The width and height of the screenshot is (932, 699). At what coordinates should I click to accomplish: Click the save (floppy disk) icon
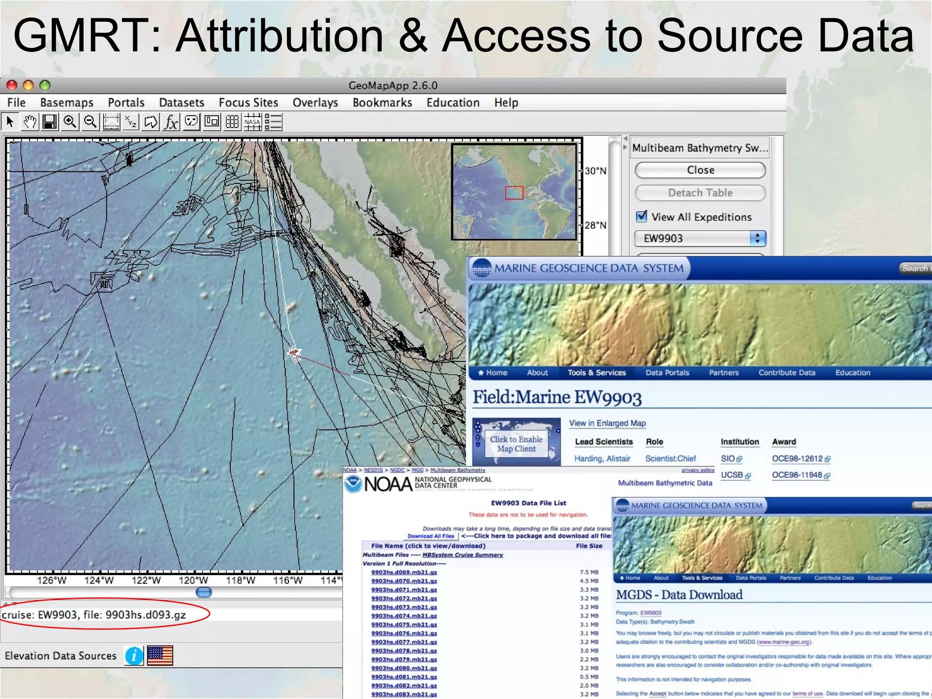point(50,122)
